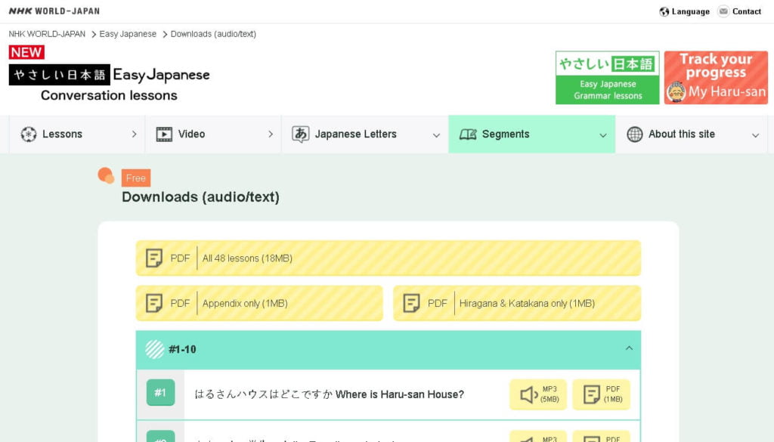Download All 48 lessons PDF
This screenshot has height=442, width=774.
tap(389, 258)
